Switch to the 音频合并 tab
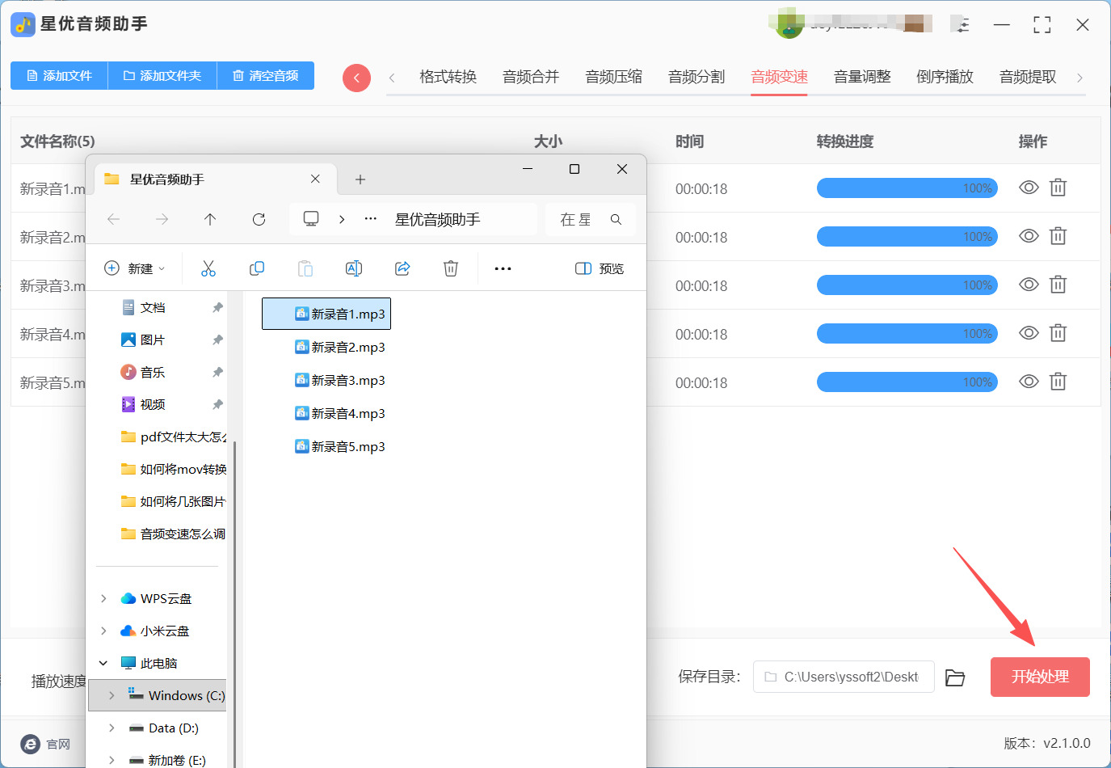The height and width of the screenshot is (768, 1111). [531, 77]
